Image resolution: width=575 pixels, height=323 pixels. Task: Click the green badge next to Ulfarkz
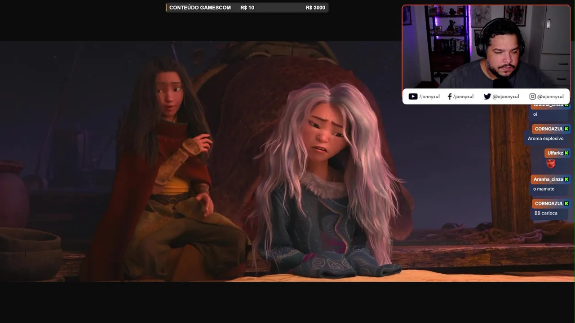click(566, 153)
